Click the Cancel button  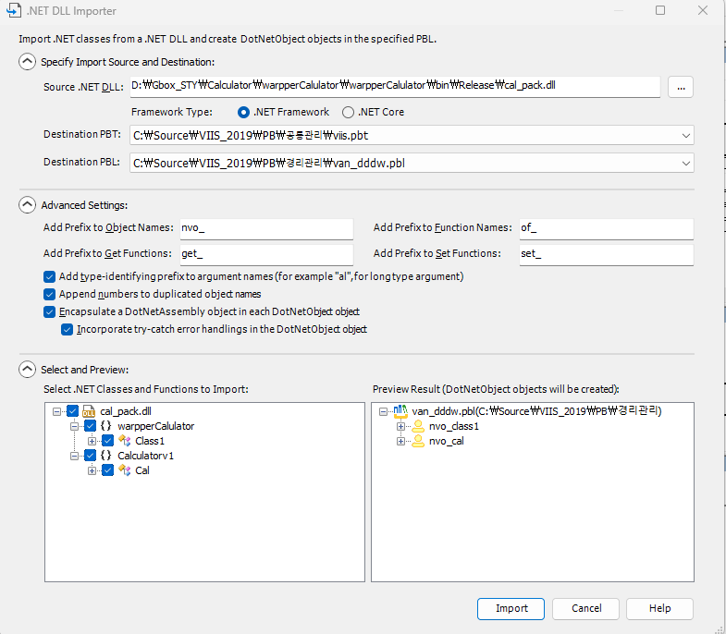pos(585,608)
